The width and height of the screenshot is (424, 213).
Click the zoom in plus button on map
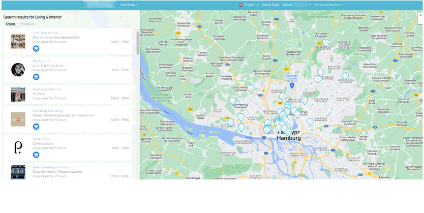[x=420, y=15]
